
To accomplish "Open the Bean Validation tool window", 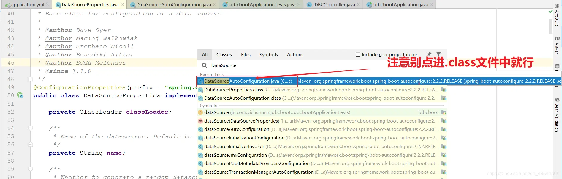I will coord(557,114).
